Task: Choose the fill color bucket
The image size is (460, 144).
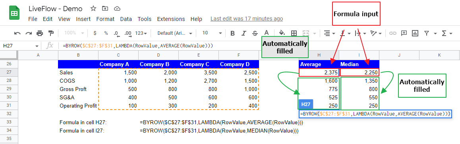Action: click(282, 33)
